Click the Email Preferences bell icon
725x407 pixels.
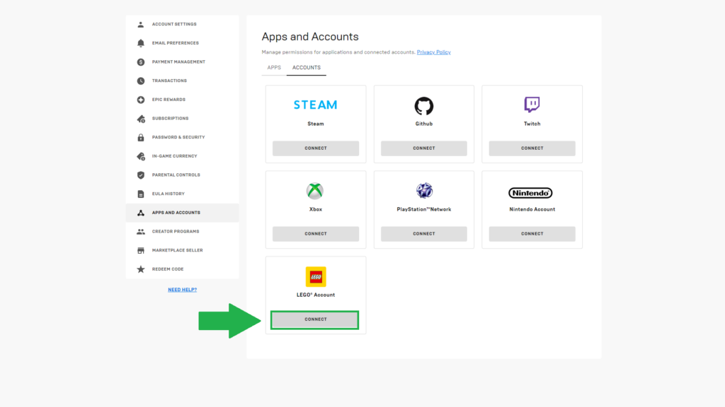(x=141, y=43)
